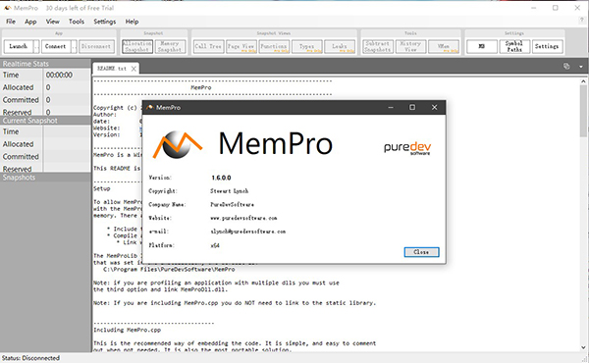Open the tab bar dropdown arrow
Screen dimensions: 589x363
581,67
